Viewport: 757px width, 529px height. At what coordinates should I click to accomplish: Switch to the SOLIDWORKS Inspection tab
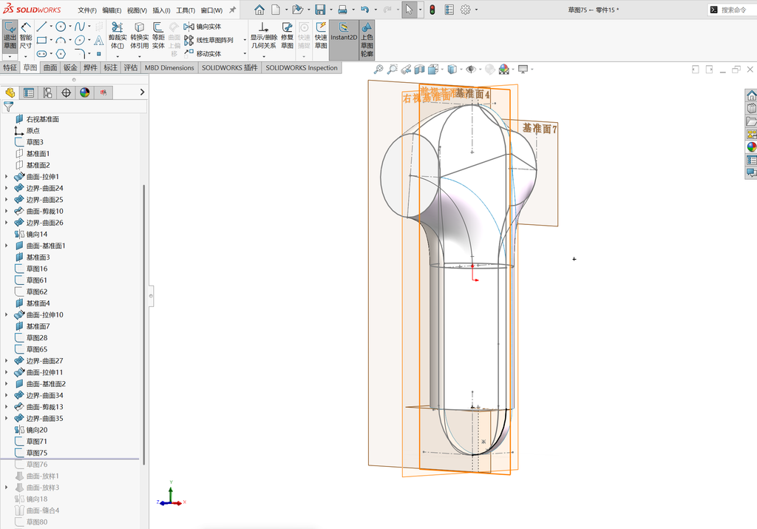302,67
